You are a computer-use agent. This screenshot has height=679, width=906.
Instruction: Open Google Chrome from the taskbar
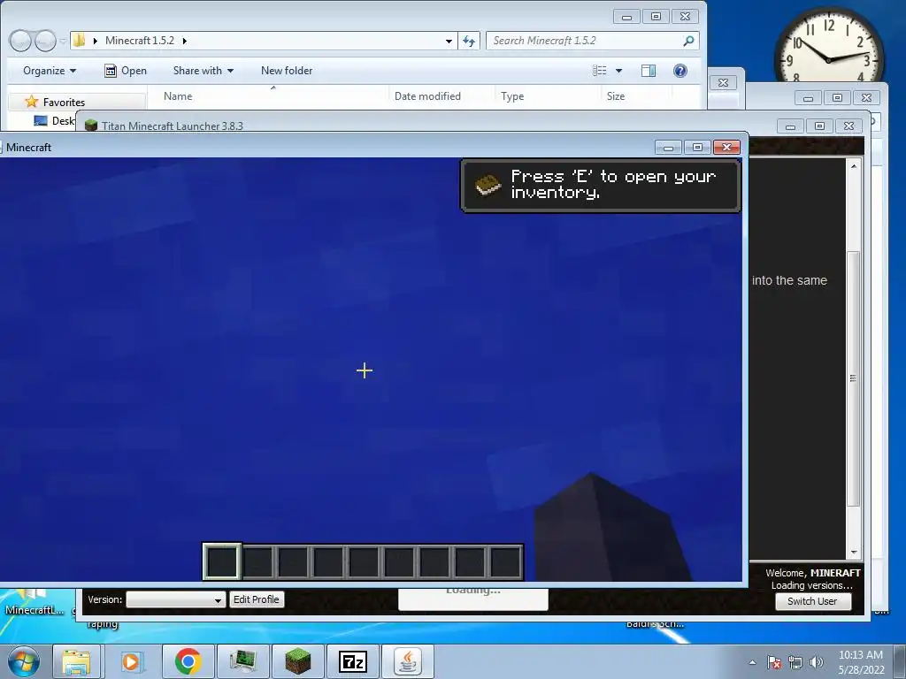pyautogui.click(x=188, y=661)
